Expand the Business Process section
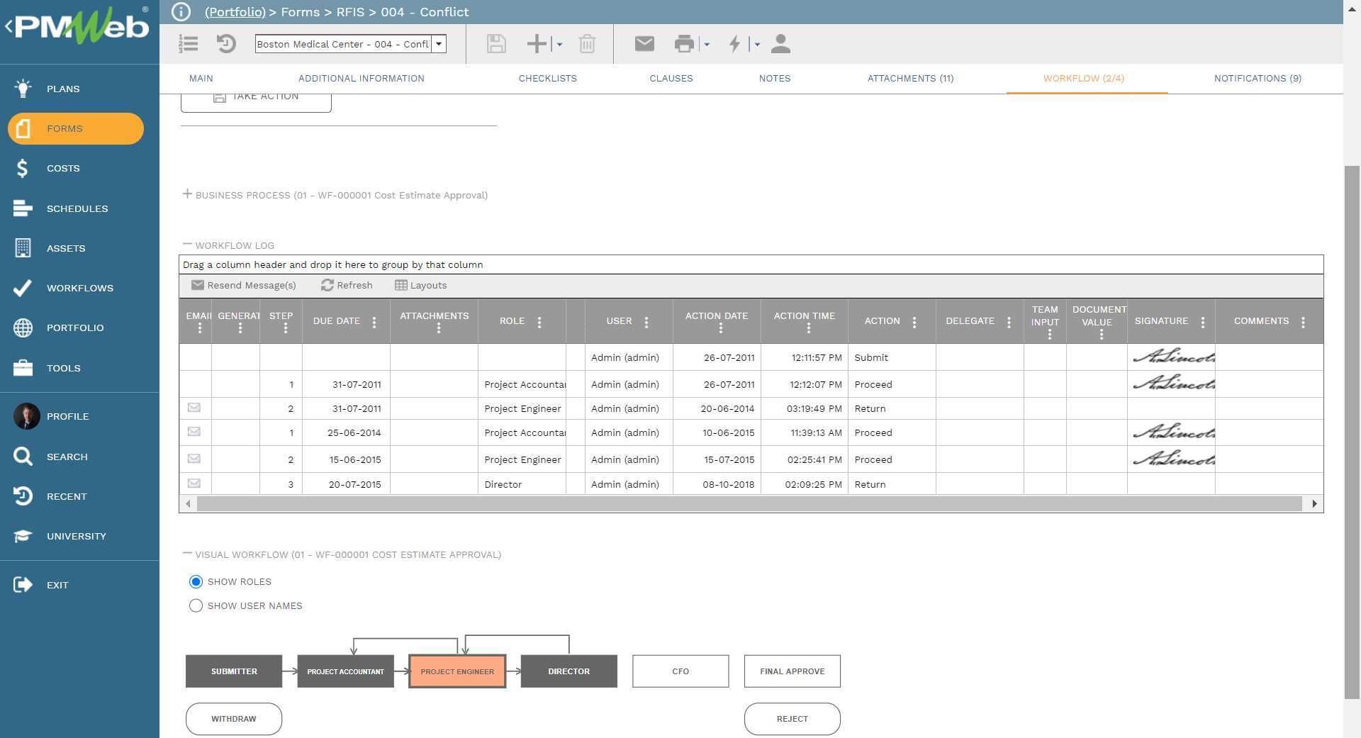Viewport: 1361px width, 738px height. 187,194
